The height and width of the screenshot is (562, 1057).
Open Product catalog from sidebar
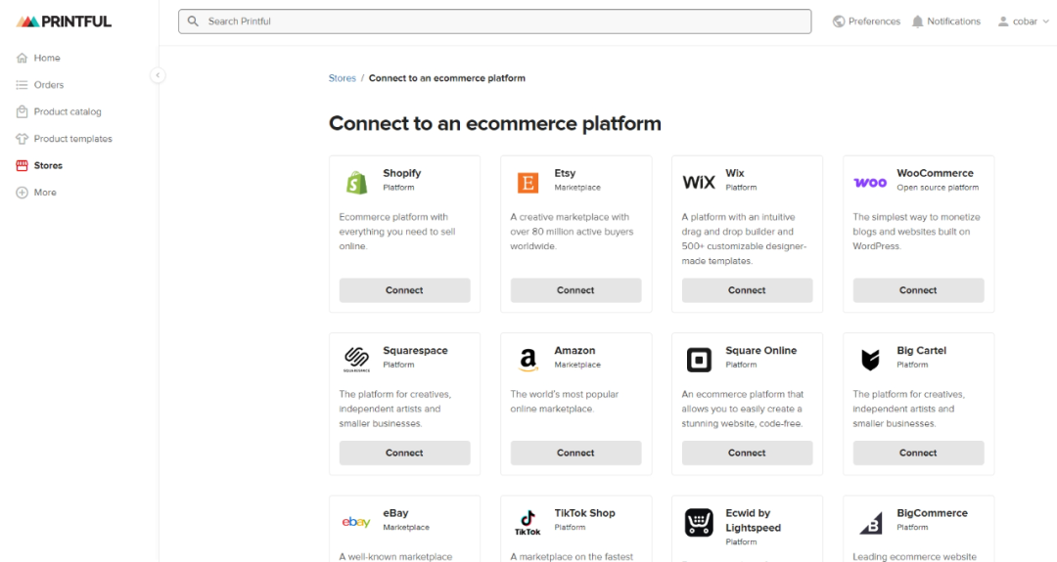(x=67, y=111)
